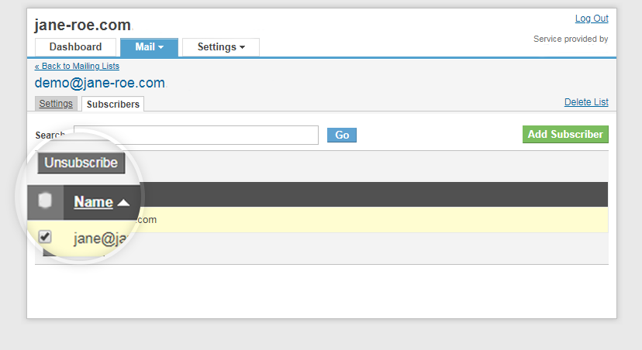Open the top Settings menu tab
Viewport: 642px width, 350px height.
pos(221,47)
